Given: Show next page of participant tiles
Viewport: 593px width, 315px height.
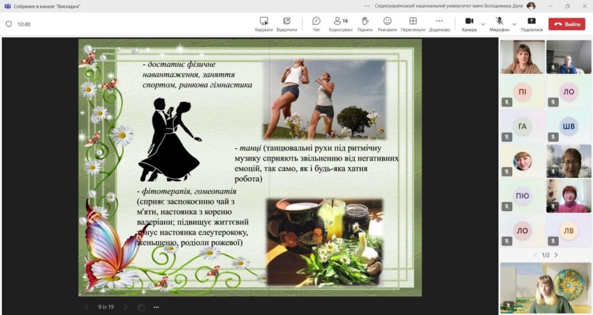Looking at the screenshot, I should pos(557,255).
